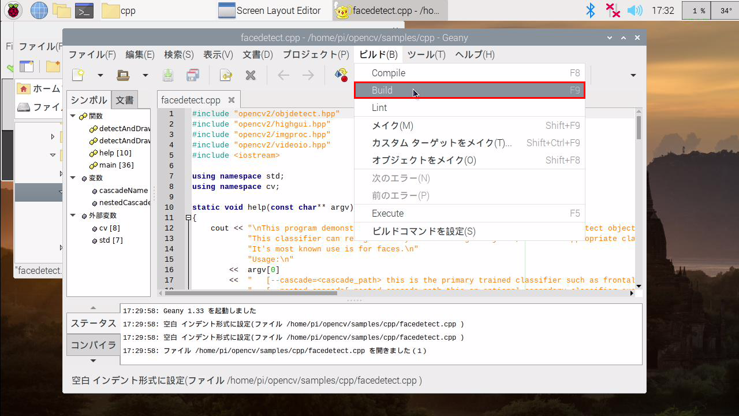739x416 pixels.
Task: Click the editor vertical scrollbar
Action: click(639, 128)
